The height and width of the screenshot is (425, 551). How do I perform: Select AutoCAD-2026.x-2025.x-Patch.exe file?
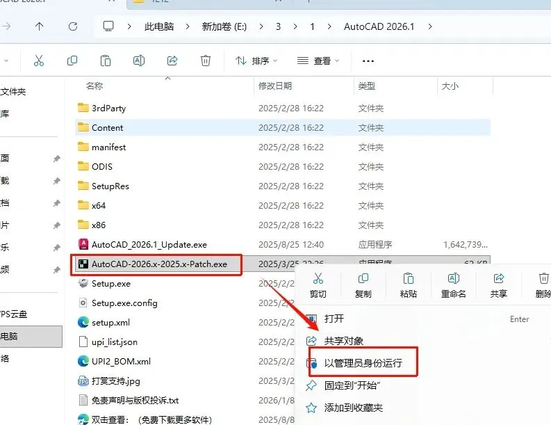159,264
